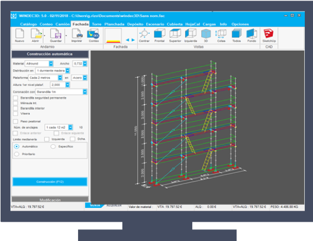Open dropdown arrow next to Guardar

(x=66, y=36)
